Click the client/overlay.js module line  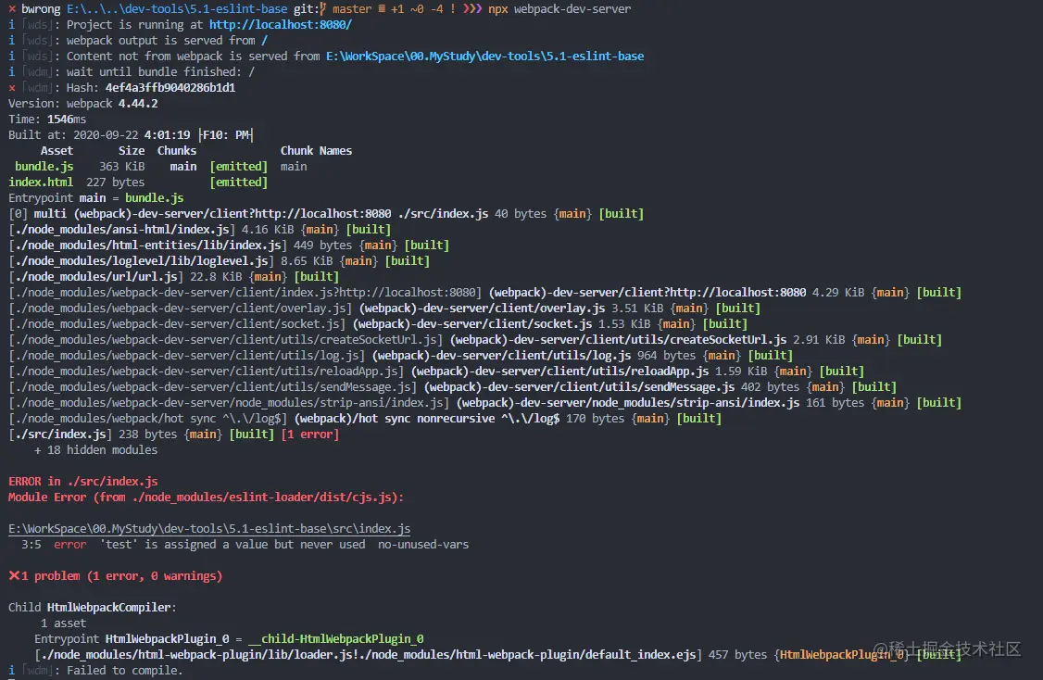point(384,309)
